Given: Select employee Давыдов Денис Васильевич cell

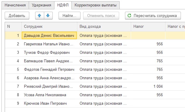Looking at the screenshot, I should (49, 35).
